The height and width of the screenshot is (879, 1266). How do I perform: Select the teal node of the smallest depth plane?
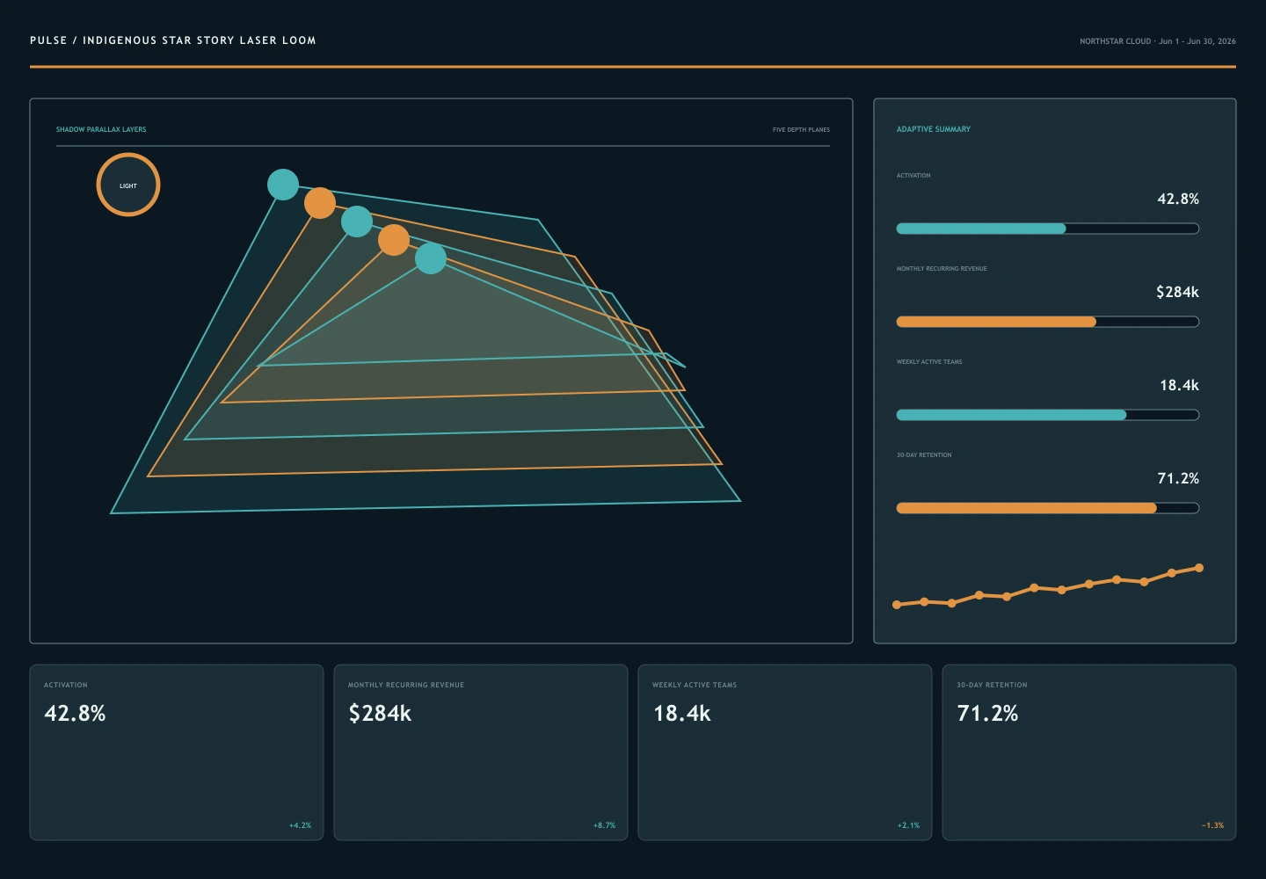431,258
